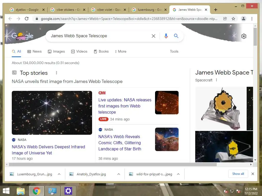Reload the current page

pyautogui.click(x=27, y=19)
